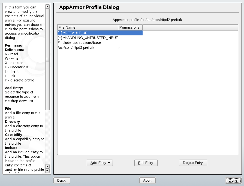Select the /usr/sbin/httpd2-prefork file entry
The image size is (244, 186).
point(76,47)
